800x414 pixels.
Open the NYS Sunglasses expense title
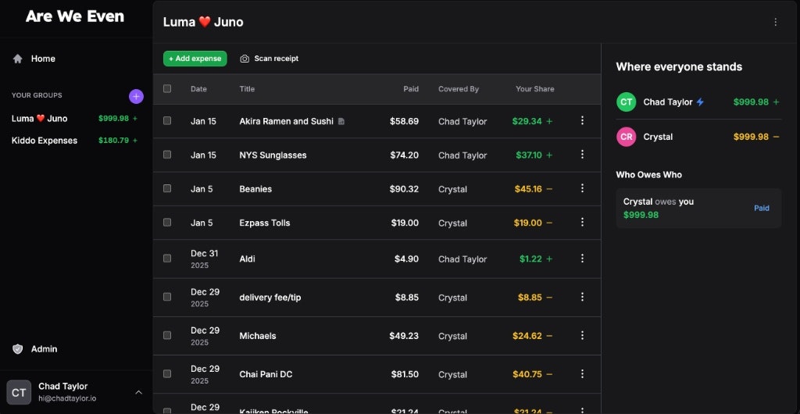[273, 155]
